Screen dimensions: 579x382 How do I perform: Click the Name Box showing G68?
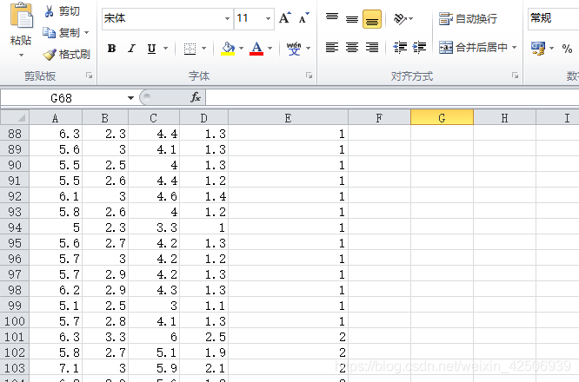point(63,98)
